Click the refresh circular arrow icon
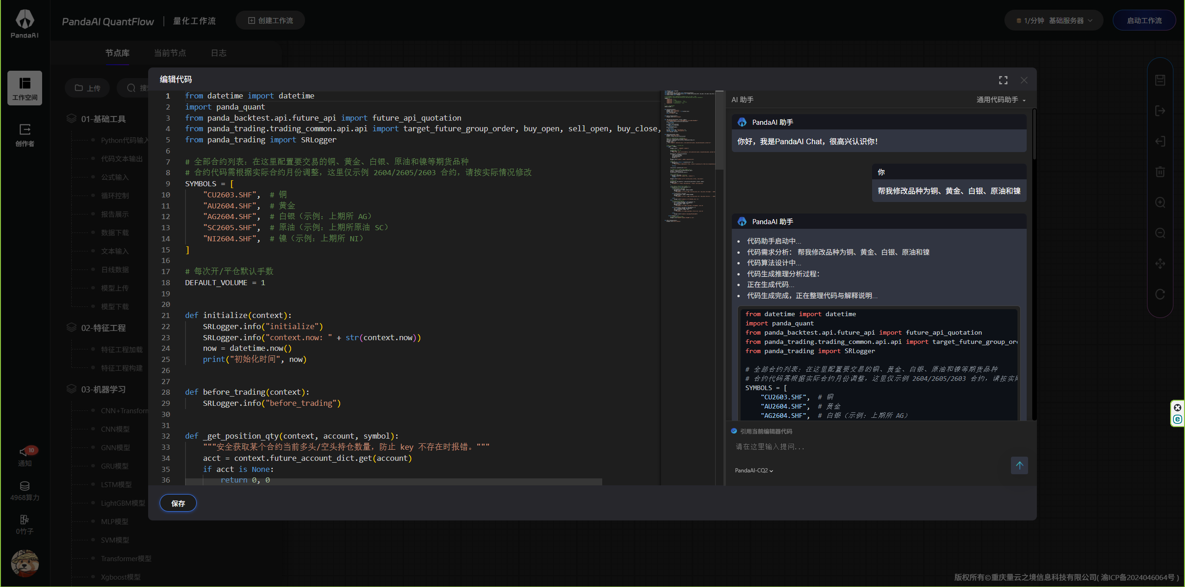The width and height of the screenshot is (1185, 587). [x=1160, y=294]
